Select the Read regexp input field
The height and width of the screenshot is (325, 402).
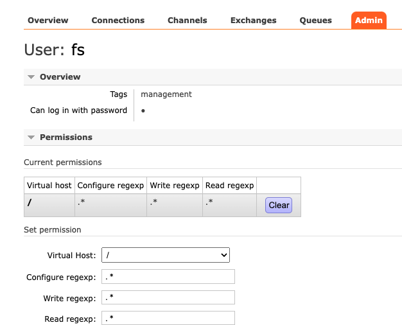[168, 318]
